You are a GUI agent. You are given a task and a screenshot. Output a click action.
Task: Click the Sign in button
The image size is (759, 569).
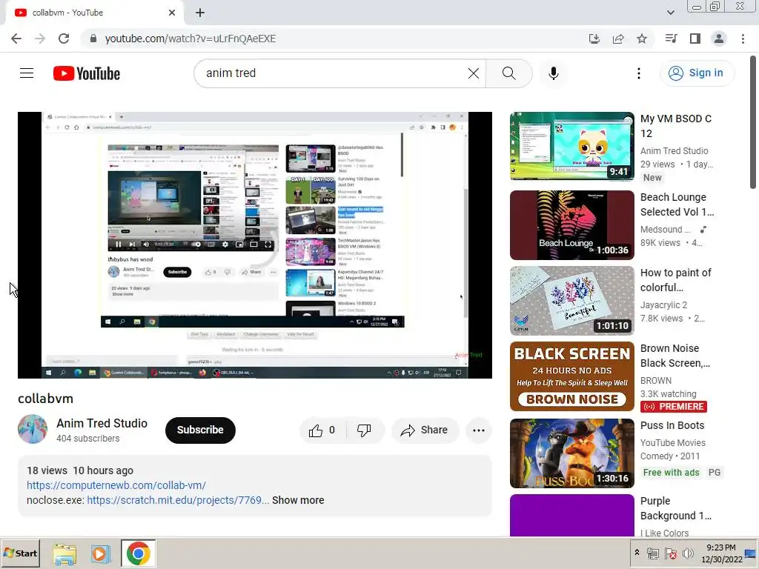[x=697, y=73]
